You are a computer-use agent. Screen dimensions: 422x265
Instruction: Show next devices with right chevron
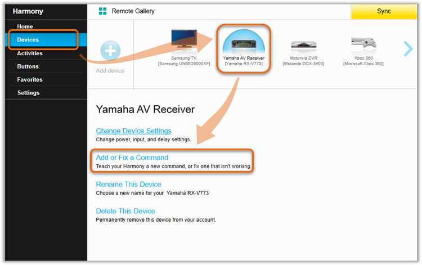[x=408, y=49]
